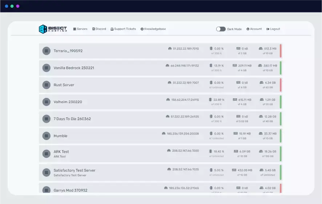Click the ARK Test server icon
The image size is (322, 204).
tap(47, 154)
